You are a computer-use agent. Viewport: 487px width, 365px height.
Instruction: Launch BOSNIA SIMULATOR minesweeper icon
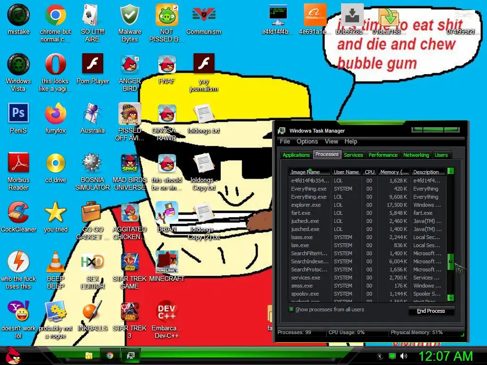click(92, 171)
